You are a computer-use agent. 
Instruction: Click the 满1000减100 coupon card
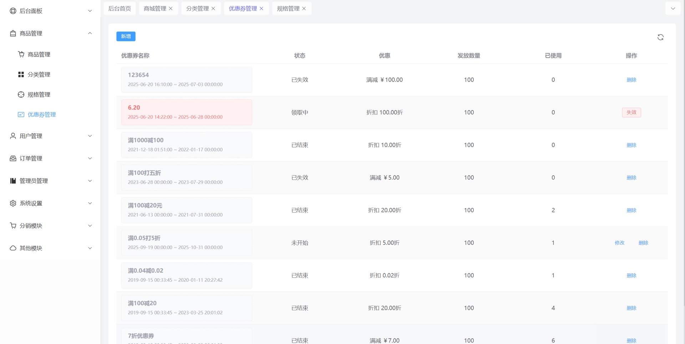tap(187, 145)
